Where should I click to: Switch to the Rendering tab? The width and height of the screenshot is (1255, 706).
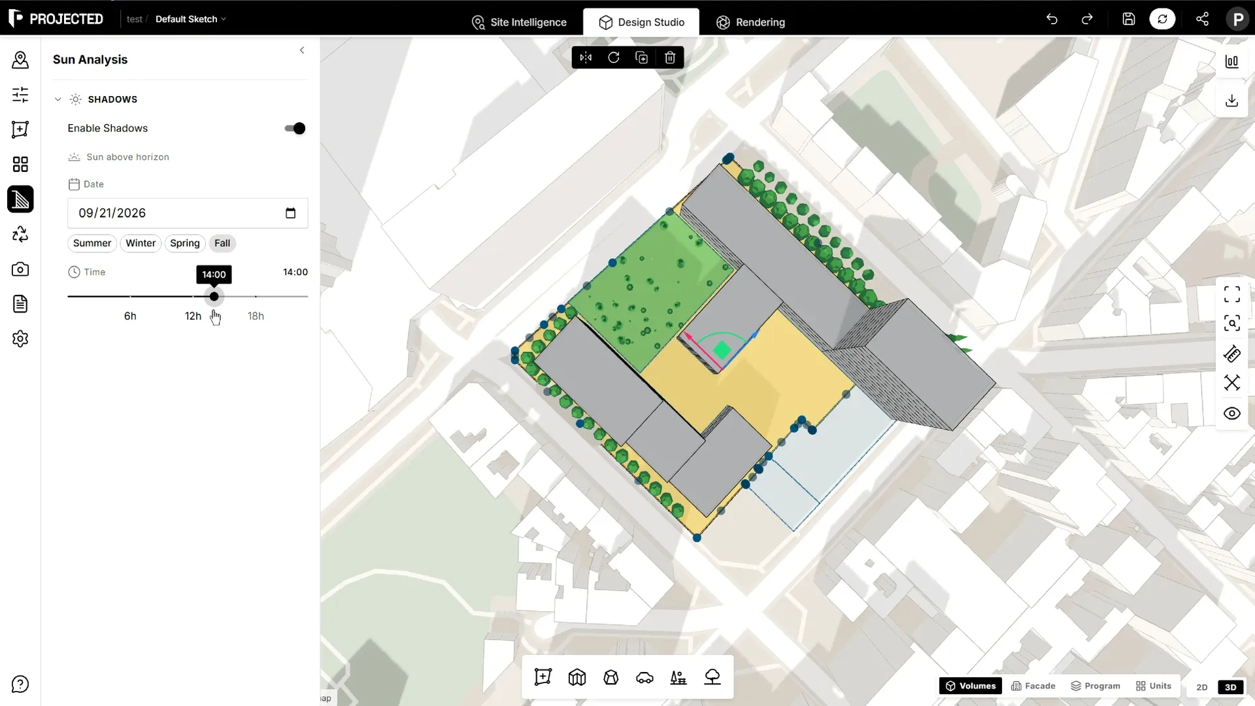point(750,22)
